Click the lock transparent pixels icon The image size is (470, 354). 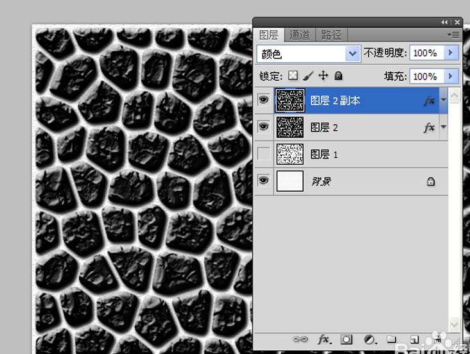pyautogui.click(x=293, y=76)
